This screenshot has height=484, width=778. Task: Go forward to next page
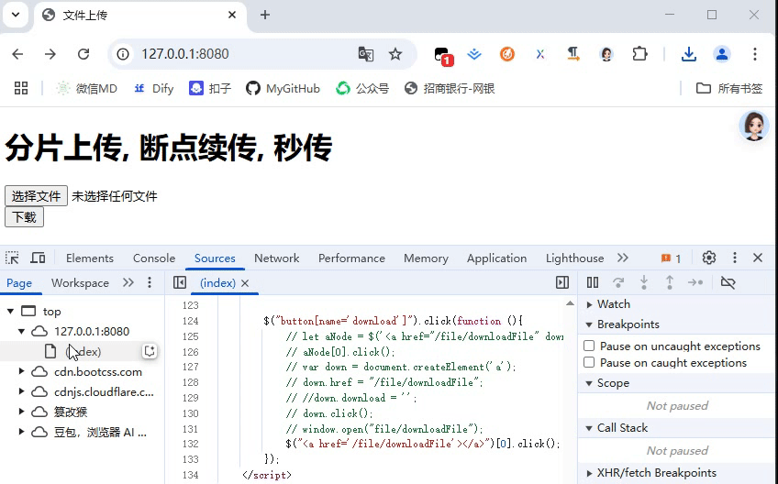(50, 53)
